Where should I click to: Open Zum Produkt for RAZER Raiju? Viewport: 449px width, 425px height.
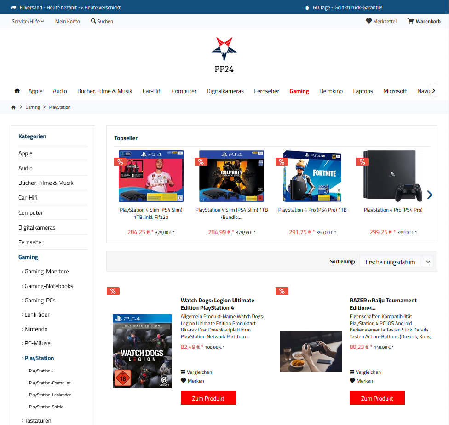(x=377, y=398)
